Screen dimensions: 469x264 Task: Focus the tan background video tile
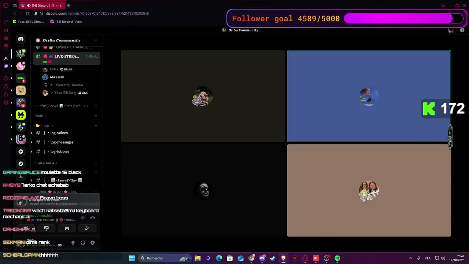click(369, 190)
